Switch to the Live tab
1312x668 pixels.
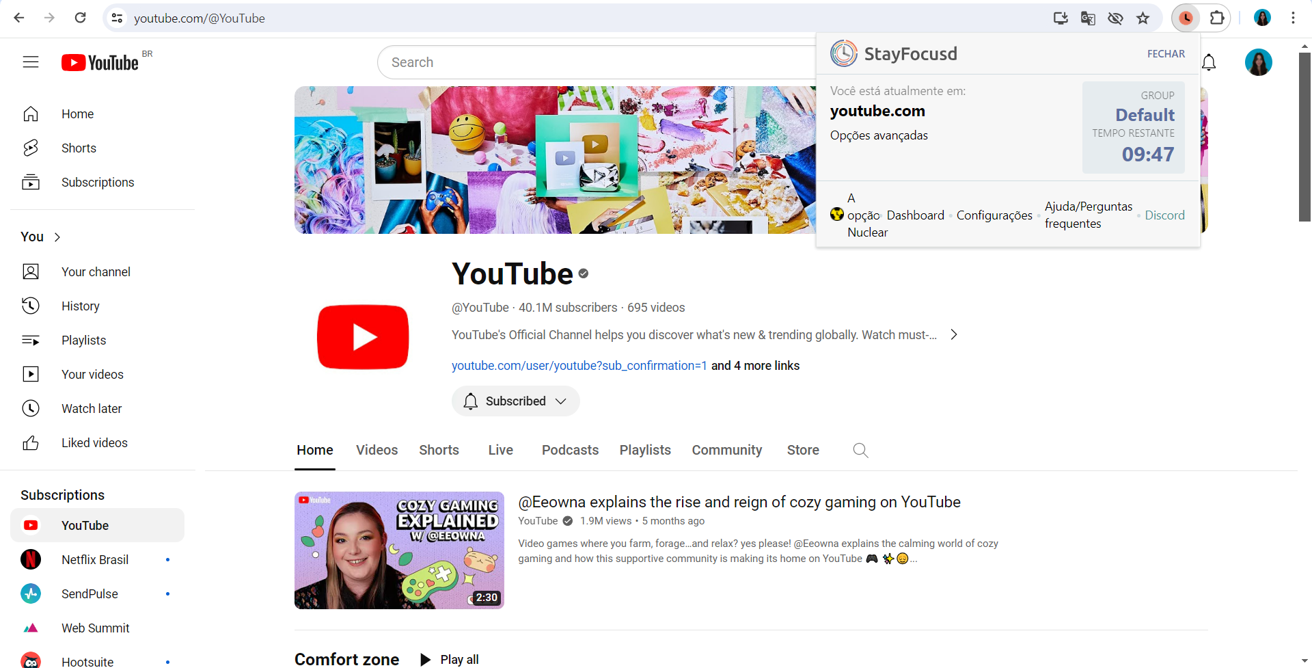[500, 450]
